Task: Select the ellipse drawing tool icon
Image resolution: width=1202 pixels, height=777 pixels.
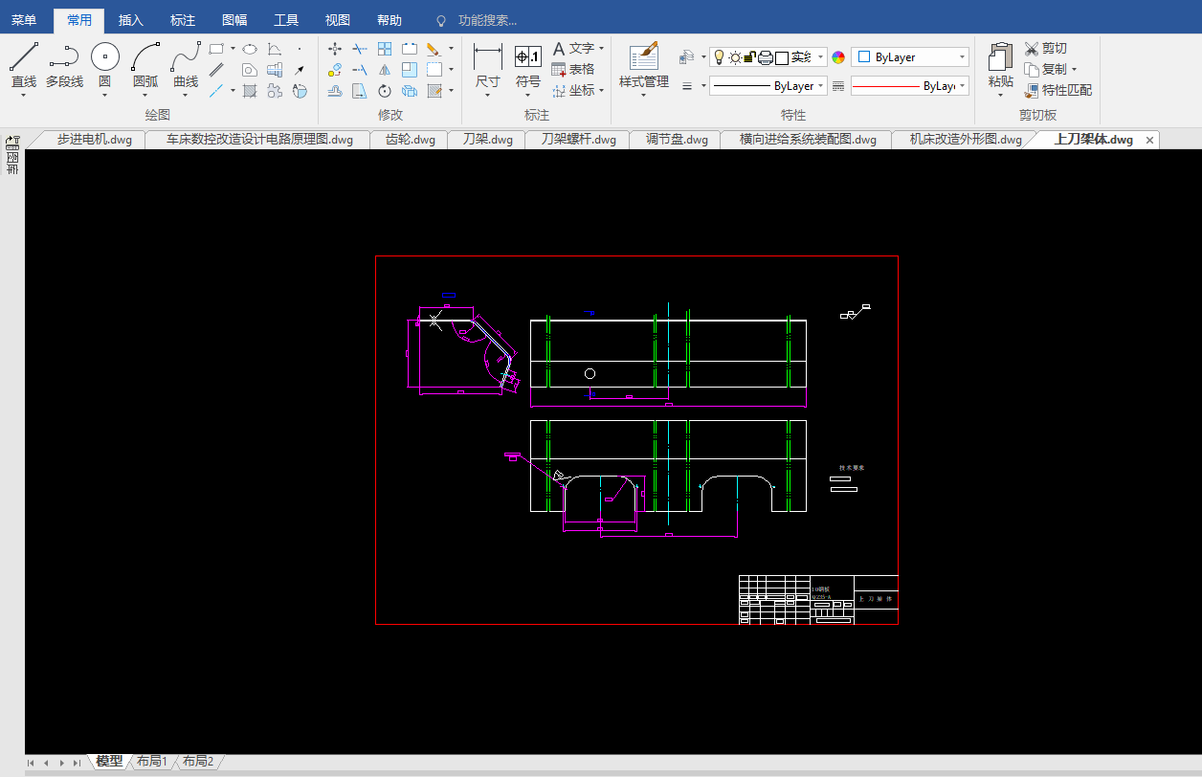Action: click(x=249, y=49)
